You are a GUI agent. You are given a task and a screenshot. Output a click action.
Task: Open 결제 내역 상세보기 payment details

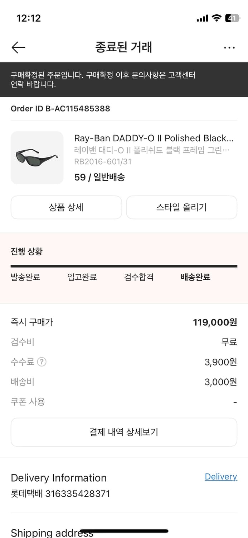pyautogui.click(x=124, y=432)
